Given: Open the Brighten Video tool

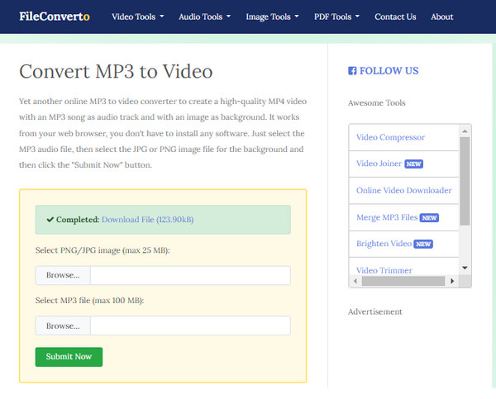Looking at the screenshot, I should [384, 244].
